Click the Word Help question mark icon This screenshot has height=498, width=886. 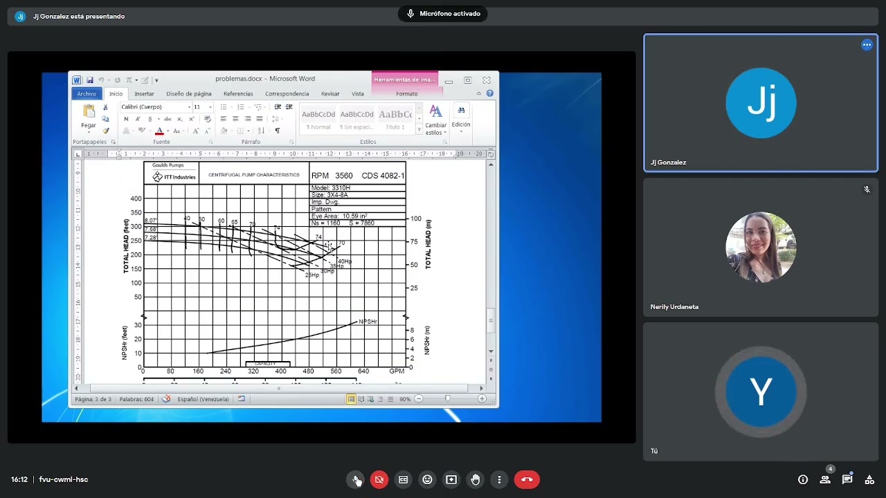(x=490, y=93)
